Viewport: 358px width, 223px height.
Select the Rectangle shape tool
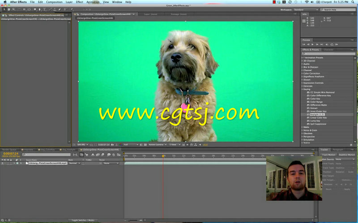(35, 9)
